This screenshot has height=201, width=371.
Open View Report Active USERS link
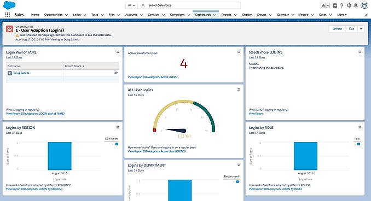point(153,77)
